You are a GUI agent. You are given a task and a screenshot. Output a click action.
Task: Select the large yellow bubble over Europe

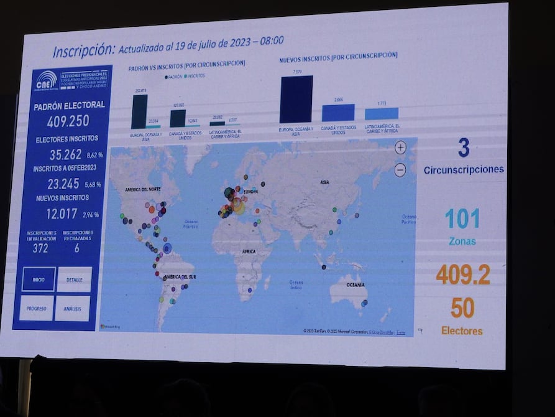tap(237, 204)
